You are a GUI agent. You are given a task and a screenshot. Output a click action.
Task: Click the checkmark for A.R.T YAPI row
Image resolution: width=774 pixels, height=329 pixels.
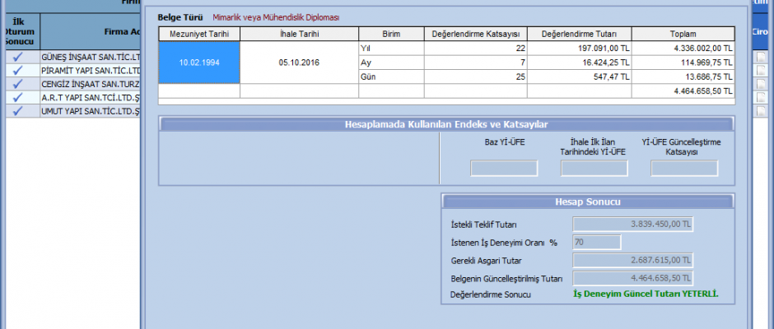[17, 97]
